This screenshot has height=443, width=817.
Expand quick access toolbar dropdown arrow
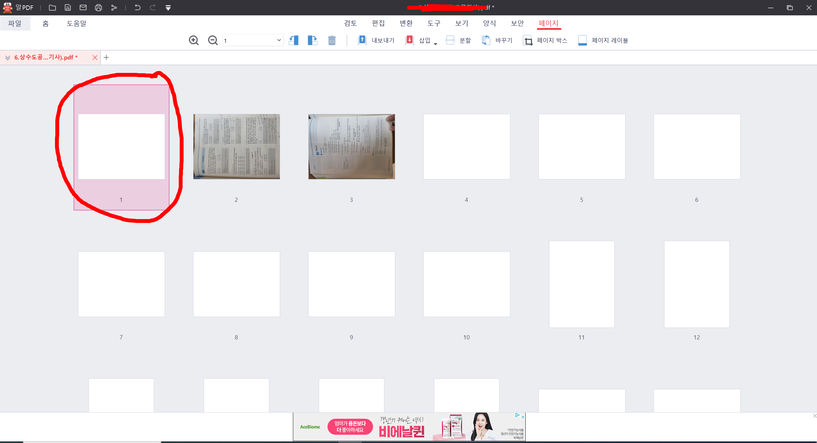coord(168,8)
